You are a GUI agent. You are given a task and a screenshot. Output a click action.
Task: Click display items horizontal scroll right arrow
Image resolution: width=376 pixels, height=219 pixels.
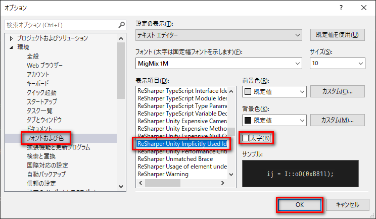coord(223,183)
